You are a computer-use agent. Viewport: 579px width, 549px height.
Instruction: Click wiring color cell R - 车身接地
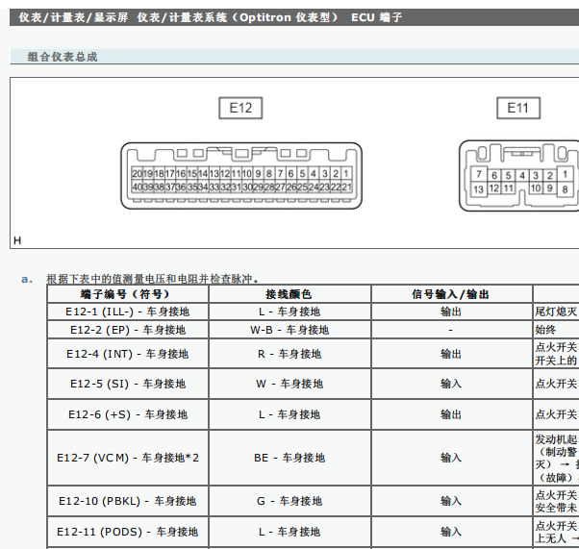point(289,354)
